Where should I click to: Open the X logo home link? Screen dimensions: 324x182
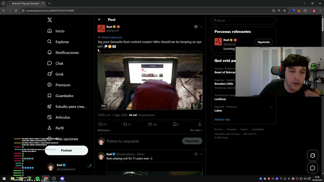click(50, 20)
